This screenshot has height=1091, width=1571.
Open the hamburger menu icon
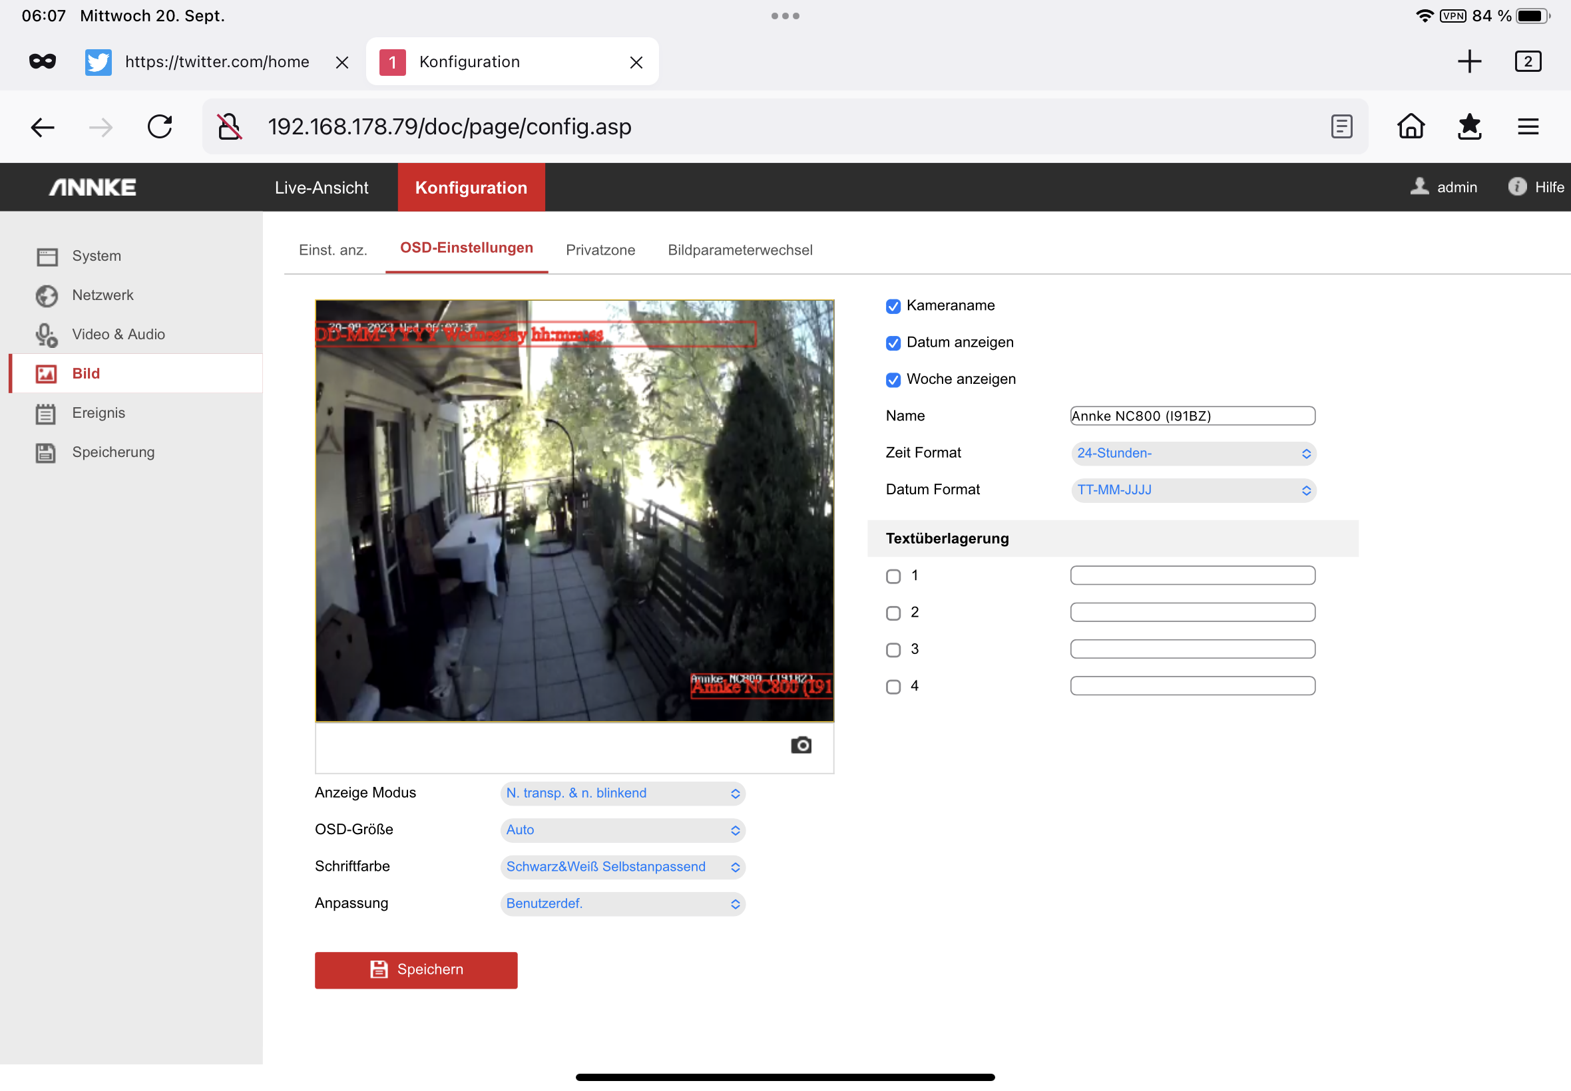pos(1528,126)
